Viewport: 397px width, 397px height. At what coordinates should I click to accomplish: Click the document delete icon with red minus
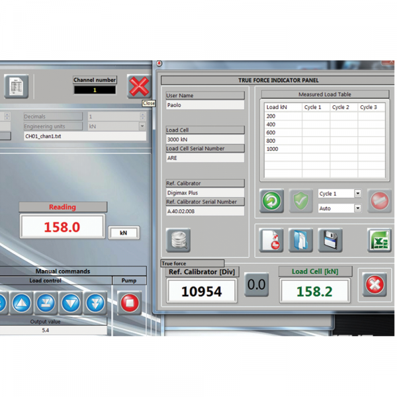click(271, 240)
